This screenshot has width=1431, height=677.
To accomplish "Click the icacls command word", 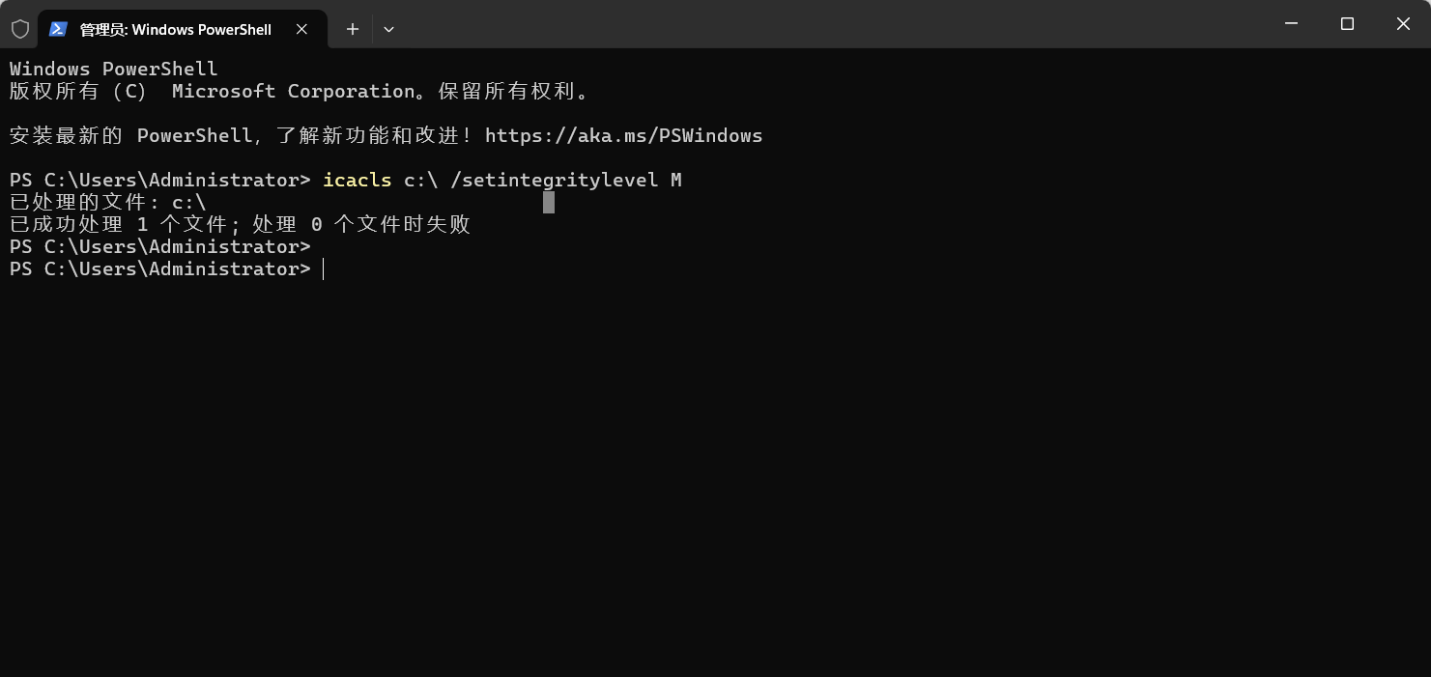I will tap(358, 180).
